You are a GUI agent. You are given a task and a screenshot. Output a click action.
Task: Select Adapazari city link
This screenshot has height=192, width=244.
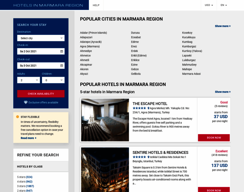(86, 37)
